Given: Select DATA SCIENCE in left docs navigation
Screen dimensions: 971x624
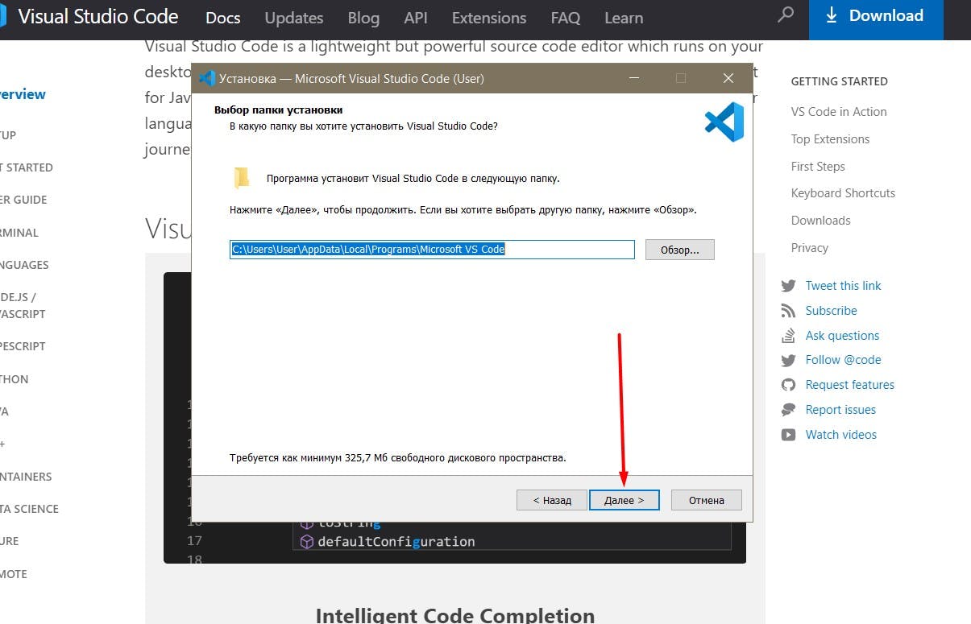Looking at the screenshot, I should click(x=29, y=509).
